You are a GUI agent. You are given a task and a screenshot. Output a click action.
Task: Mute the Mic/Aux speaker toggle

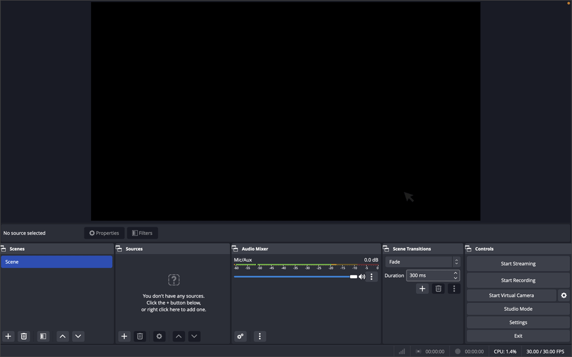362,276
